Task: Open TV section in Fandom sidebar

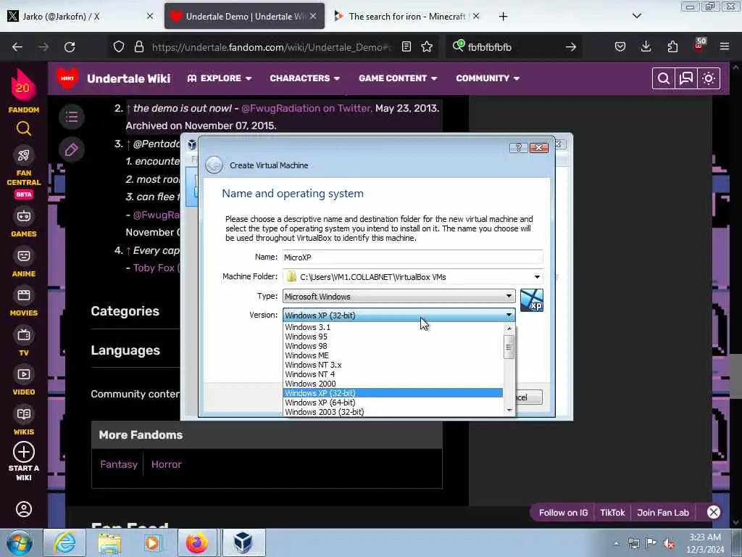Action: 24,342
